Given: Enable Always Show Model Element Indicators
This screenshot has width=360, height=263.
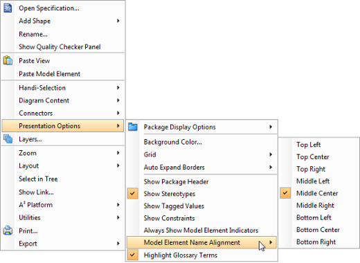Looking at the screenshot, I should point(201,230).
